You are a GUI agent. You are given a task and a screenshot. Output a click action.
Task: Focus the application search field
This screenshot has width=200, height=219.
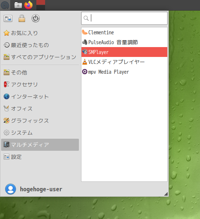coord(124,18)
